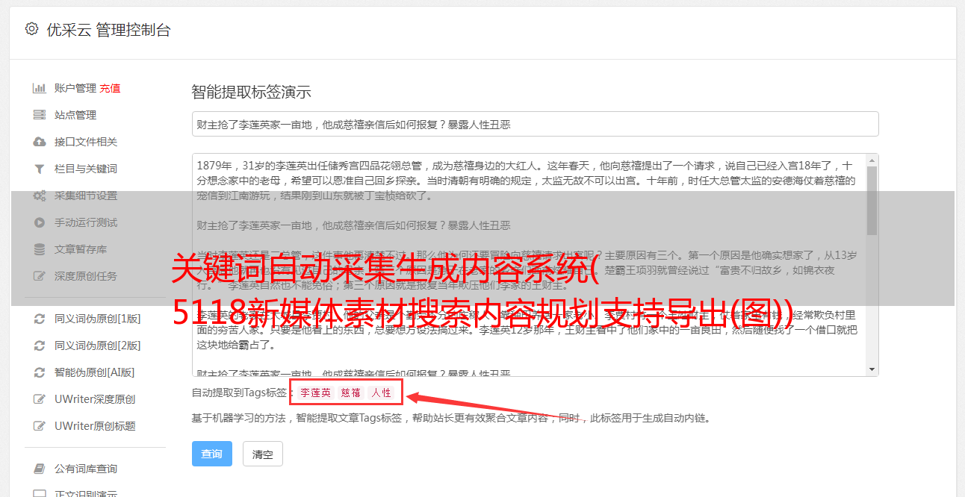
Task: Open 同义词伪原创[2版] menu item
Action: click(97, 346)
